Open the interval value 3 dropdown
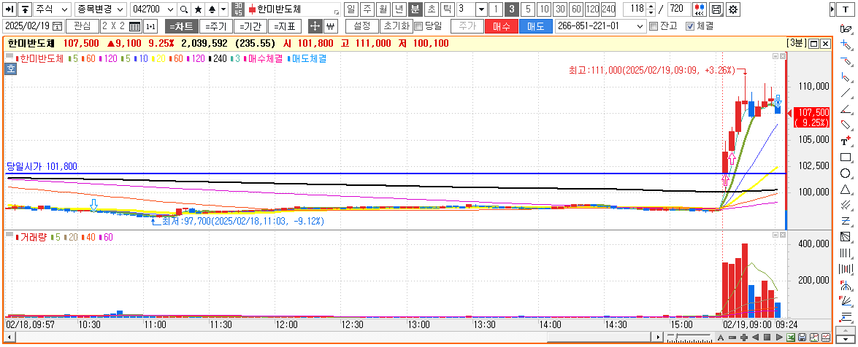858x347 pixels. click(x=480, y=9)
